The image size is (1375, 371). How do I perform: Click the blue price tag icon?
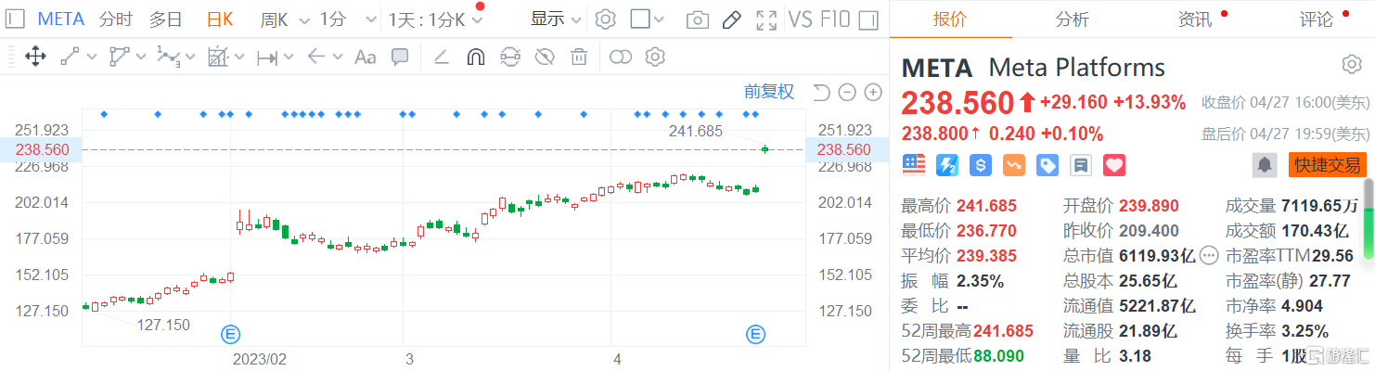coord(1047,165)
